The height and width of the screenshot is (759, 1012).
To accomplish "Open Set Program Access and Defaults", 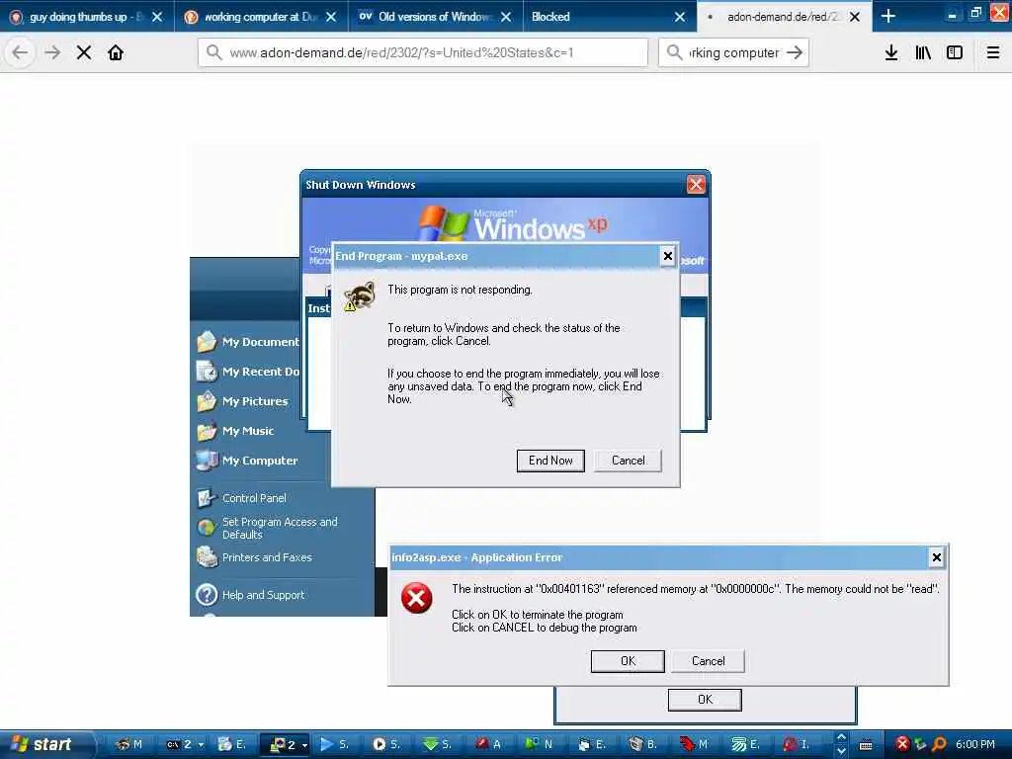I will coord(267,528).
